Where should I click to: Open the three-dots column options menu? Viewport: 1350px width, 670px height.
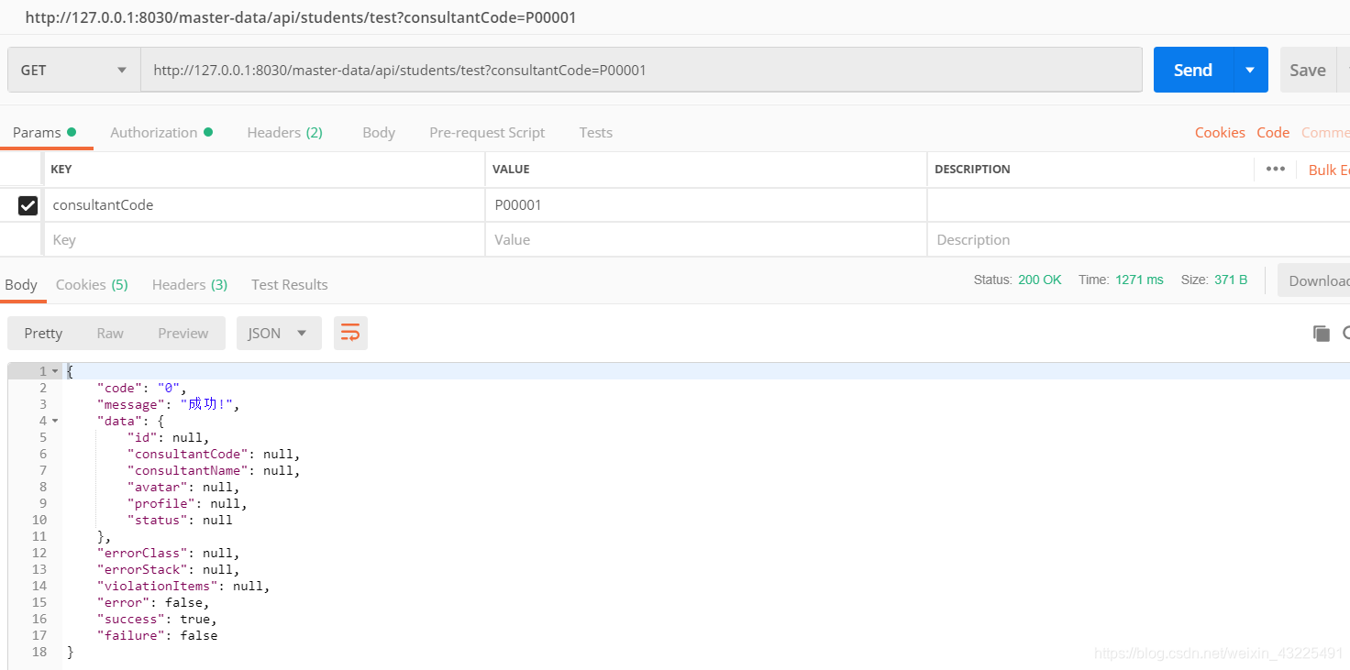(x=1275, y=169)
